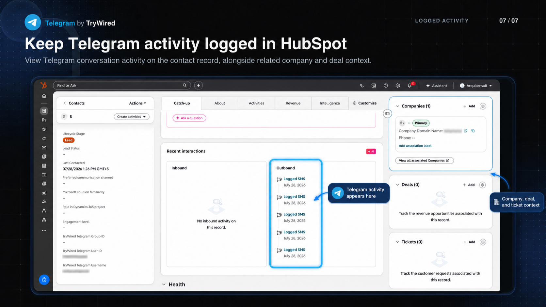The width and height of the screenshot is (546, 307).
Task: Collapse the Deals (0) section
Action: (x=397, y=185)
